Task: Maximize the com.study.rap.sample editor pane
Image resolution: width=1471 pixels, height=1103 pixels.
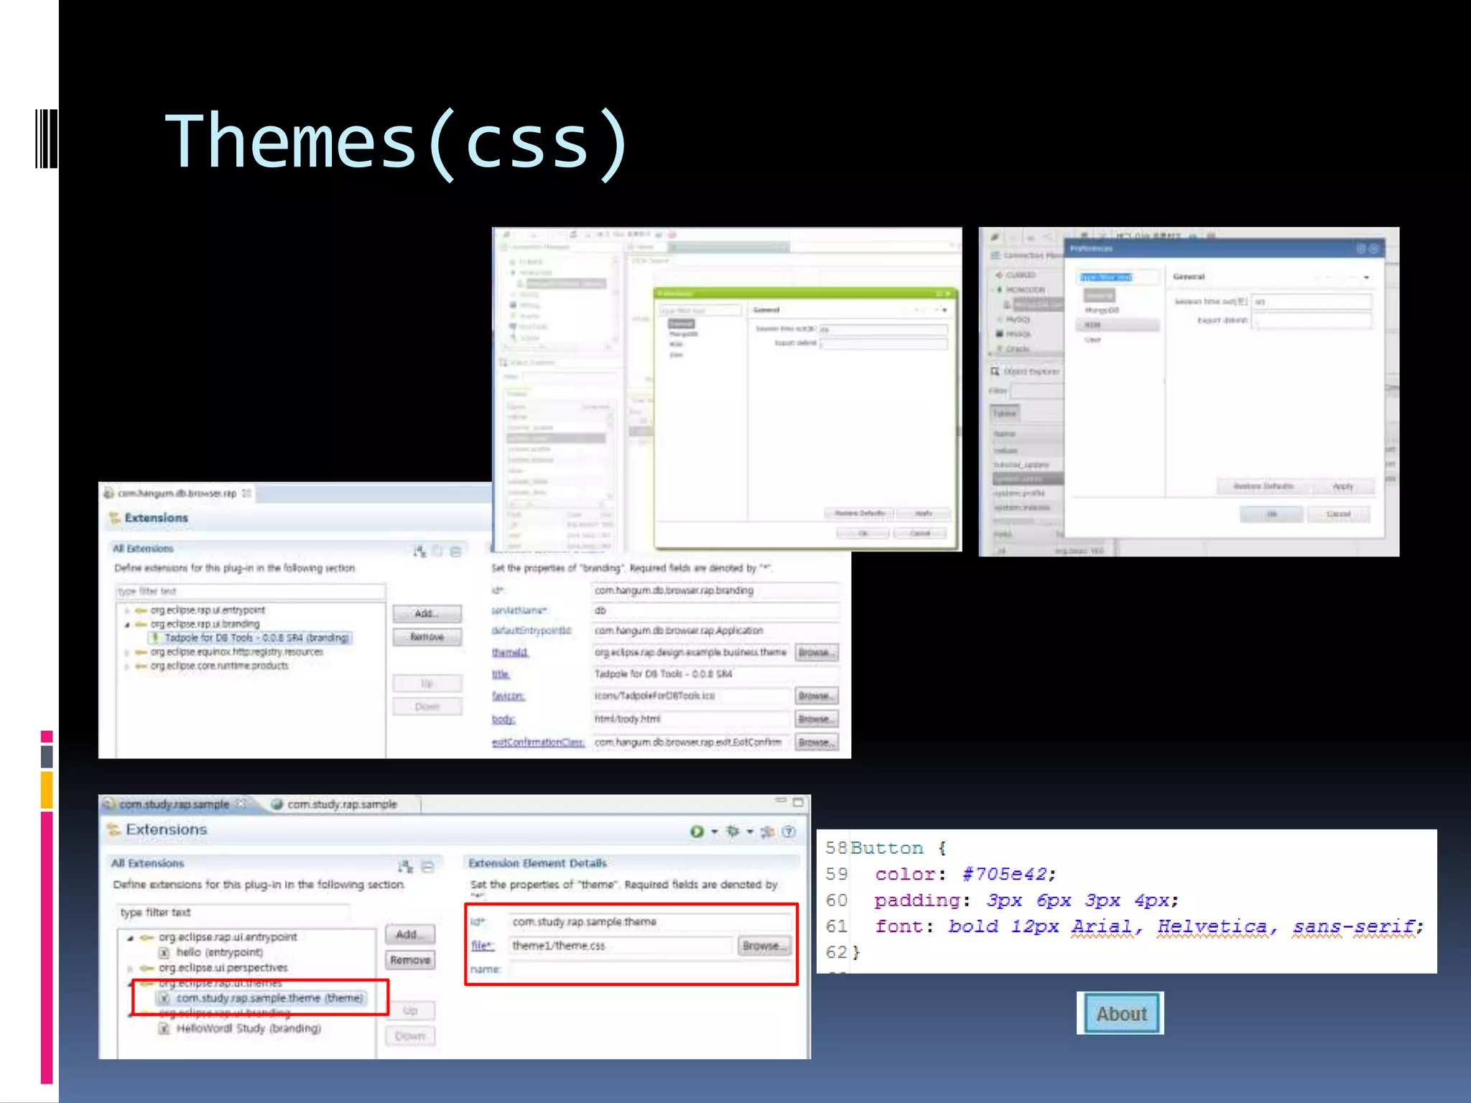Action: click(x=798, y=802)
